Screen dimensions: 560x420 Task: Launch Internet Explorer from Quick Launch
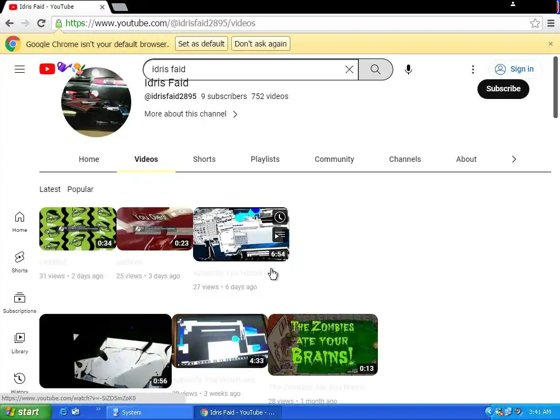point(63,412)
